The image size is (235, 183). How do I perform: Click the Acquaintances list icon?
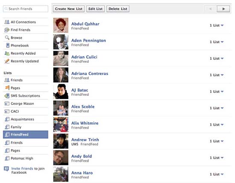coord(7,119)
